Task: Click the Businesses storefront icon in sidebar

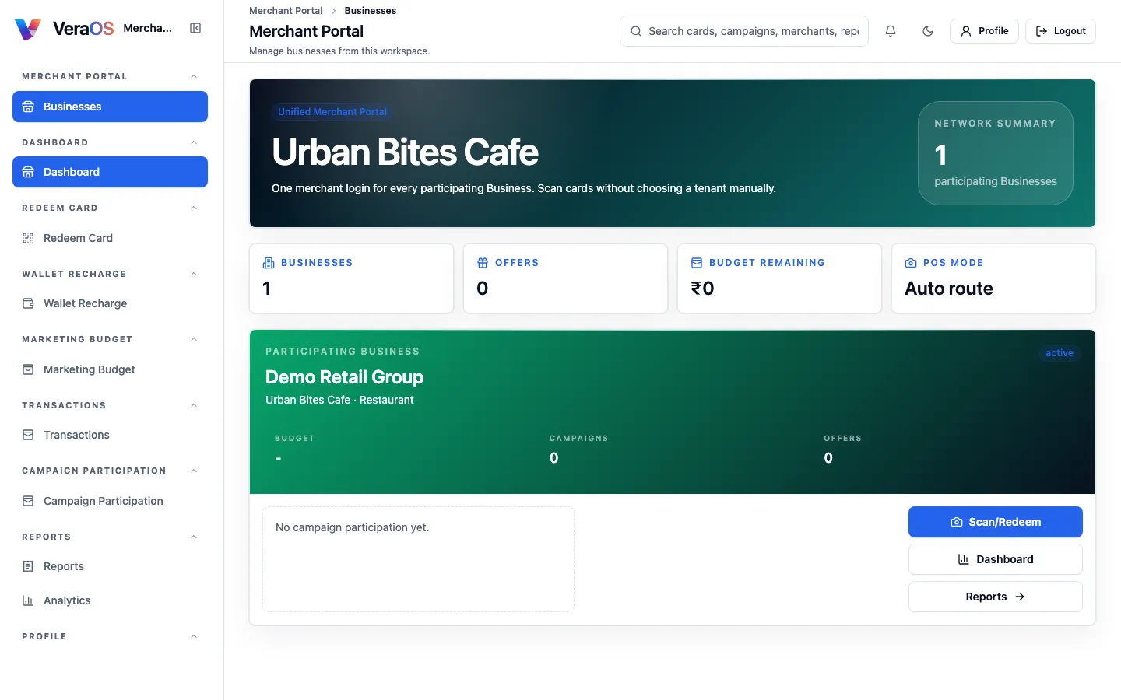Action: point(28,107)
